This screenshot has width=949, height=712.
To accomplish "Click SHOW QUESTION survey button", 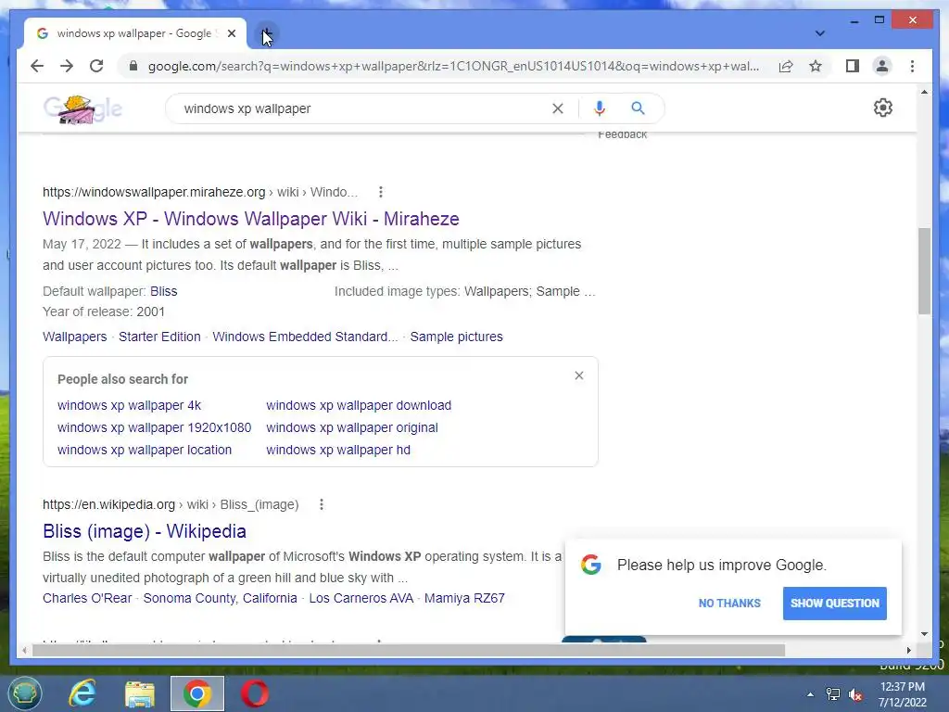I will coord(835,603).
